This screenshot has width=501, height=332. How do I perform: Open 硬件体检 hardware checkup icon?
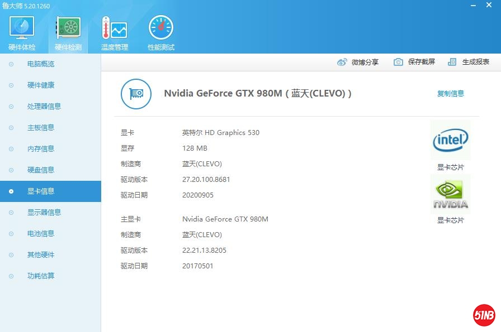[x=22, y=28]
